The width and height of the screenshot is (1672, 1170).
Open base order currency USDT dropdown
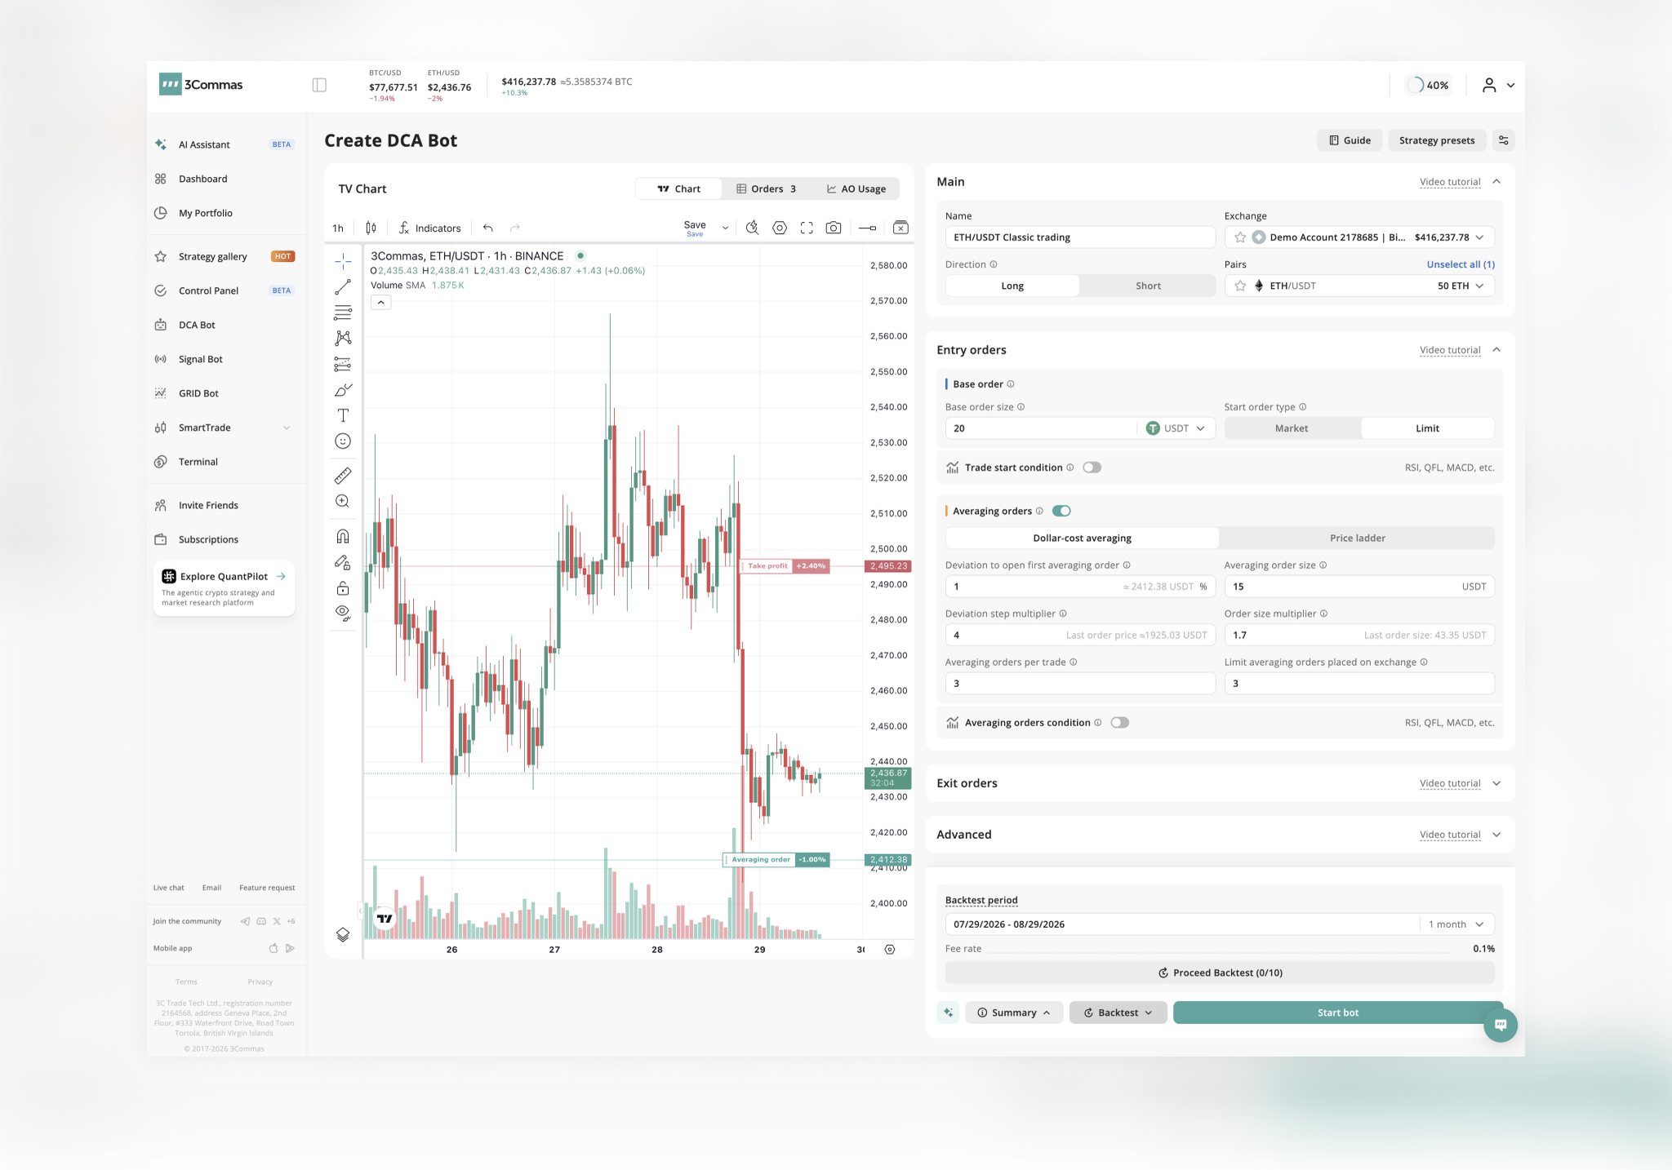coord(1176,428)
